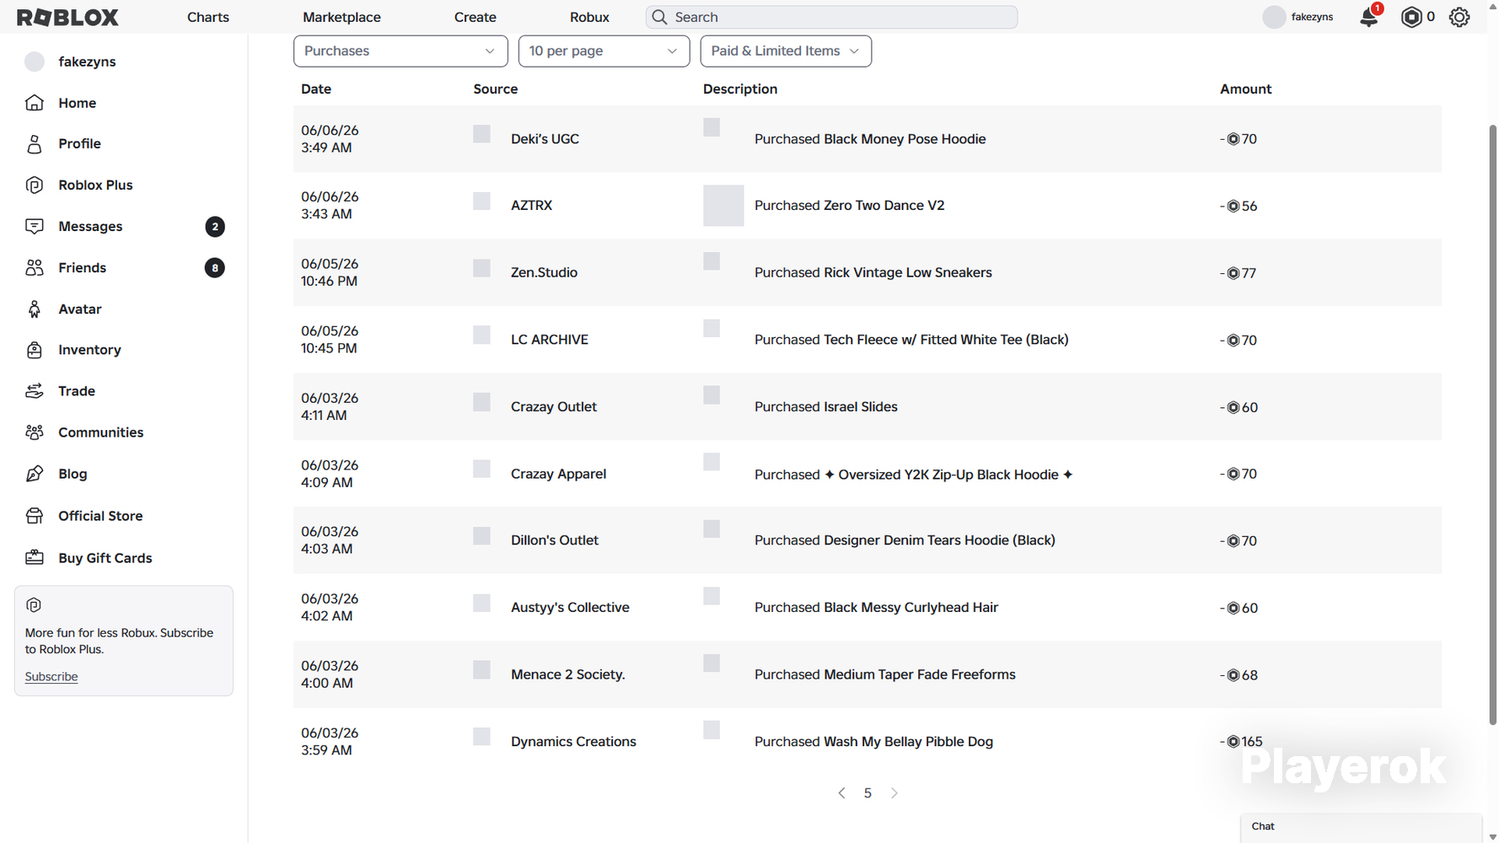The image size is (1499, 843).
Task: Click the Zero Two Dance V2 thumbnail
Action: (723, 206)
